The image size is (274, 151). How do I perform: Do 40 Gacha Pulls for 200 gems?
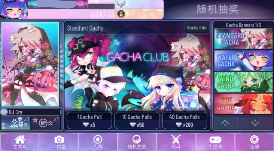[x=185, y=120]
